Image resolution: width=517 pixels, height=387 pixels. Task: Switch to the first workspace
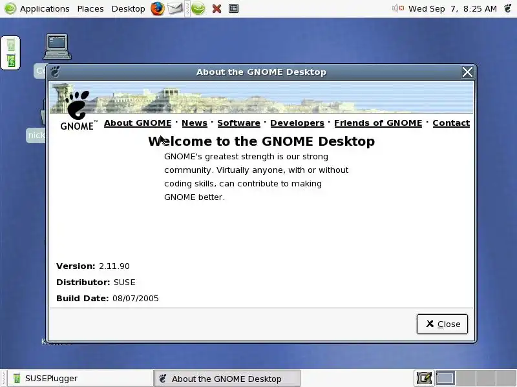pos(446,379)
